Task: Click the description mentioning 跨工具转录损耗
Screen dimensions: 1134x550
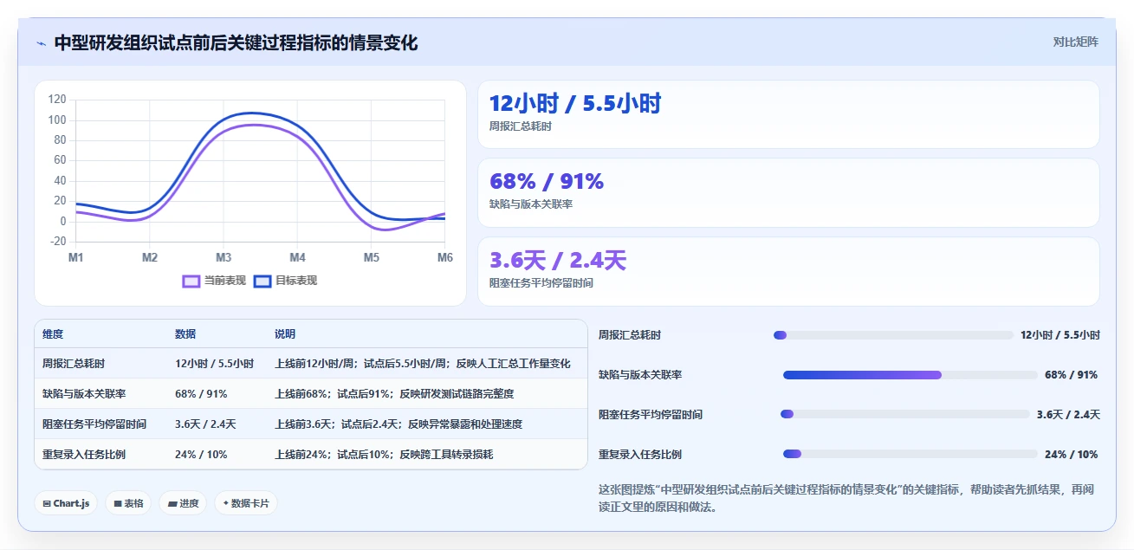Action: pos(384,455)
